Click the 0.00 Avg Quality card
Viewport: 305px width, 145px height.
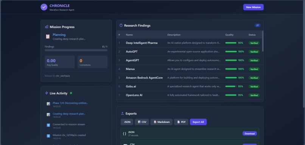(x=60, y=62)
